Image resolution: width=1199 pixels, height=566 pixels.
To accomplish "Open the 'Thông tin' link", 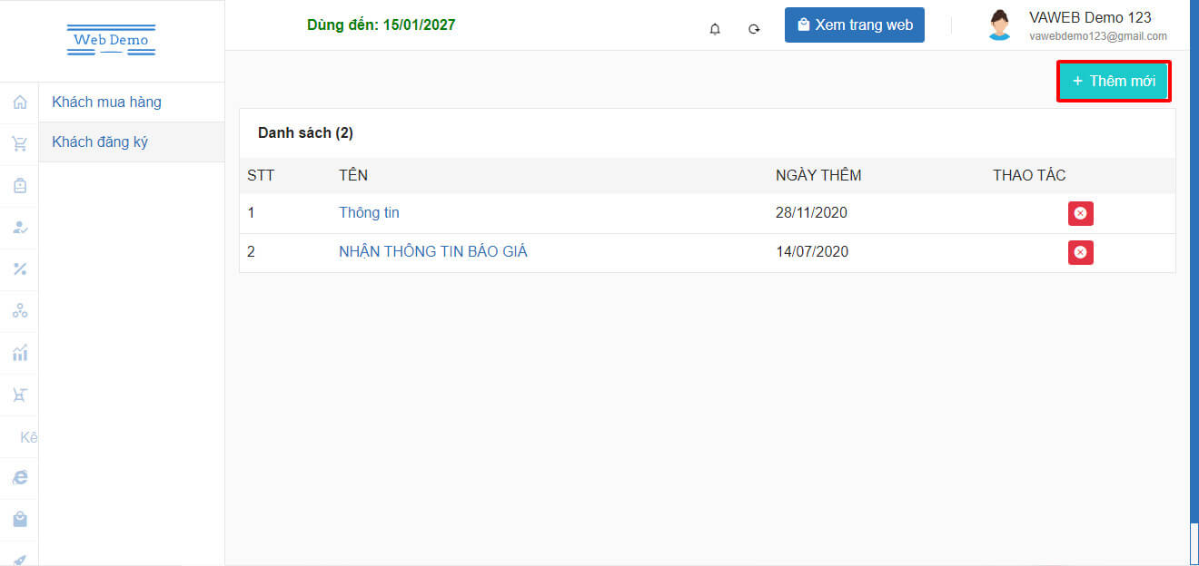I will pyautogui.click(x=369, y=213).
